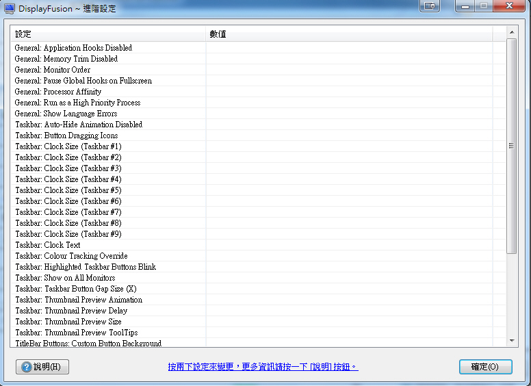Select General: Processor Affinity setting
Image resolution: width=531 pixels, height=386 pixels.
click(x=58, y=92)
